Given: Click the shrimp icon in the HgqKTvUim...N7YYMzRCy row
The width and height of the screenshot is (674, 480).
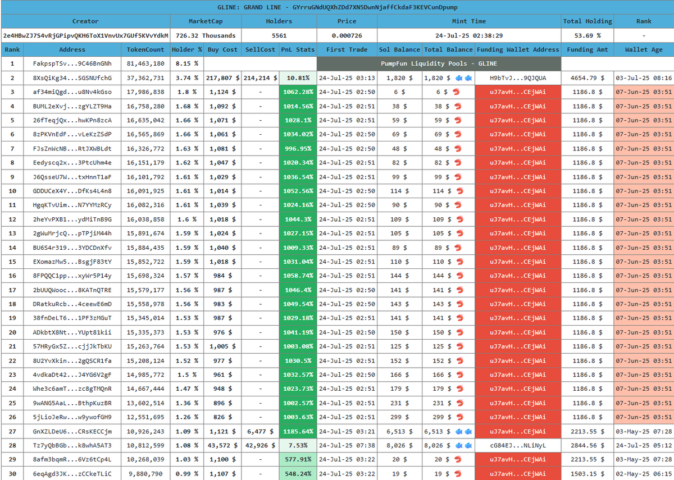Looking at the screenshot, I should coord(458,205).
